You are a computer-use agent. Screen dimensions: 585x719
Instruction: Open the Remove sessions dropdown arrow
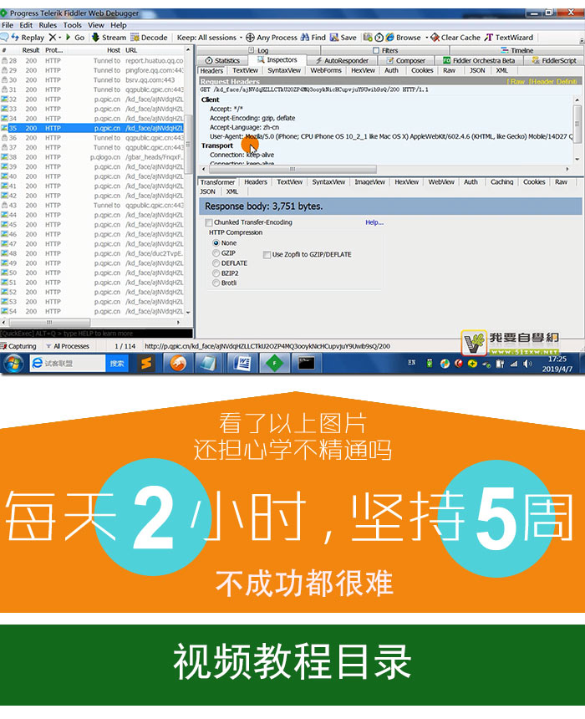tap(59, 38)
